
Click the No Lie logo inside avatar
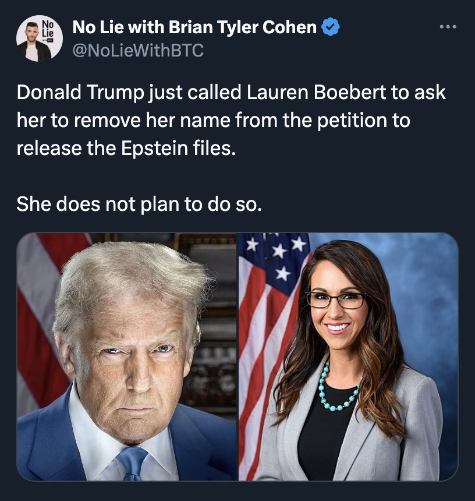click(48, 30)
